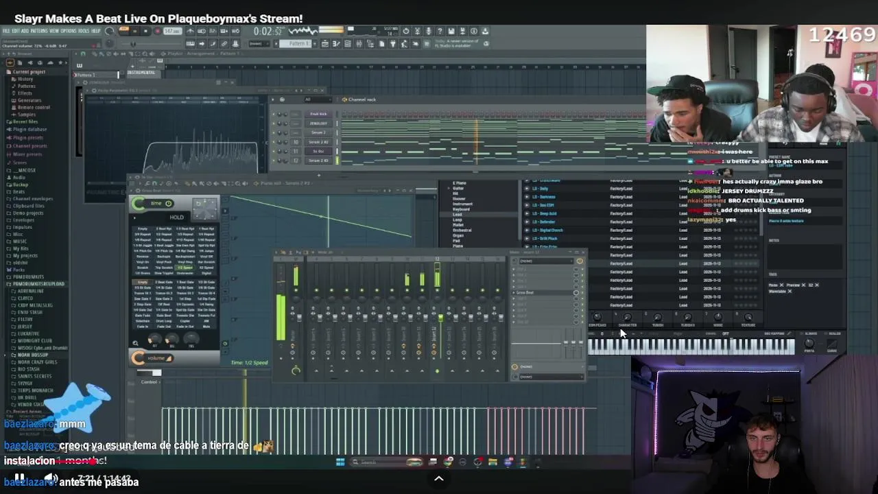The image size is (878, 494).
Task: Expand the Plugin database folder
Action: (x=29, y=129)
